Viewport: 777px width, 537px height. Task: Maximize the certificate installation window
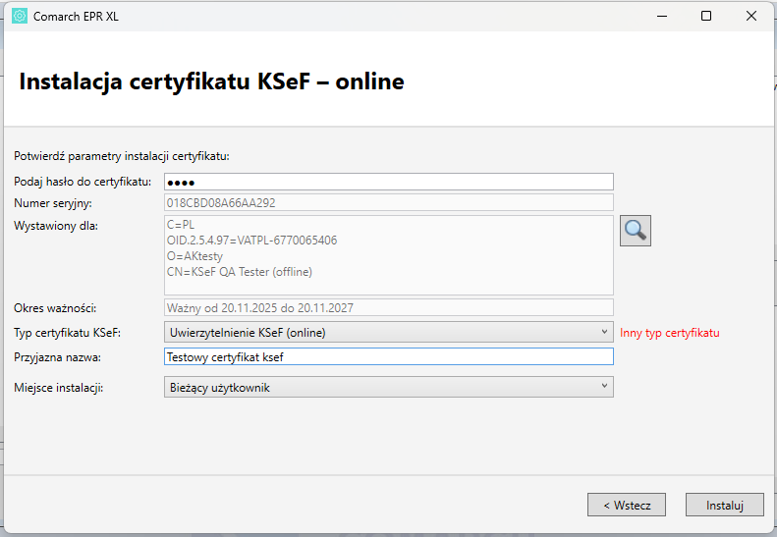pyautogui.click(x=706, y=16)
